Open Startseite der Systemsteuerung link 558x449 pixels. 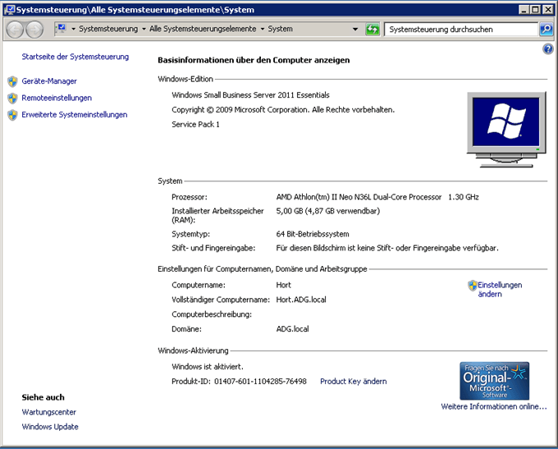75,57
